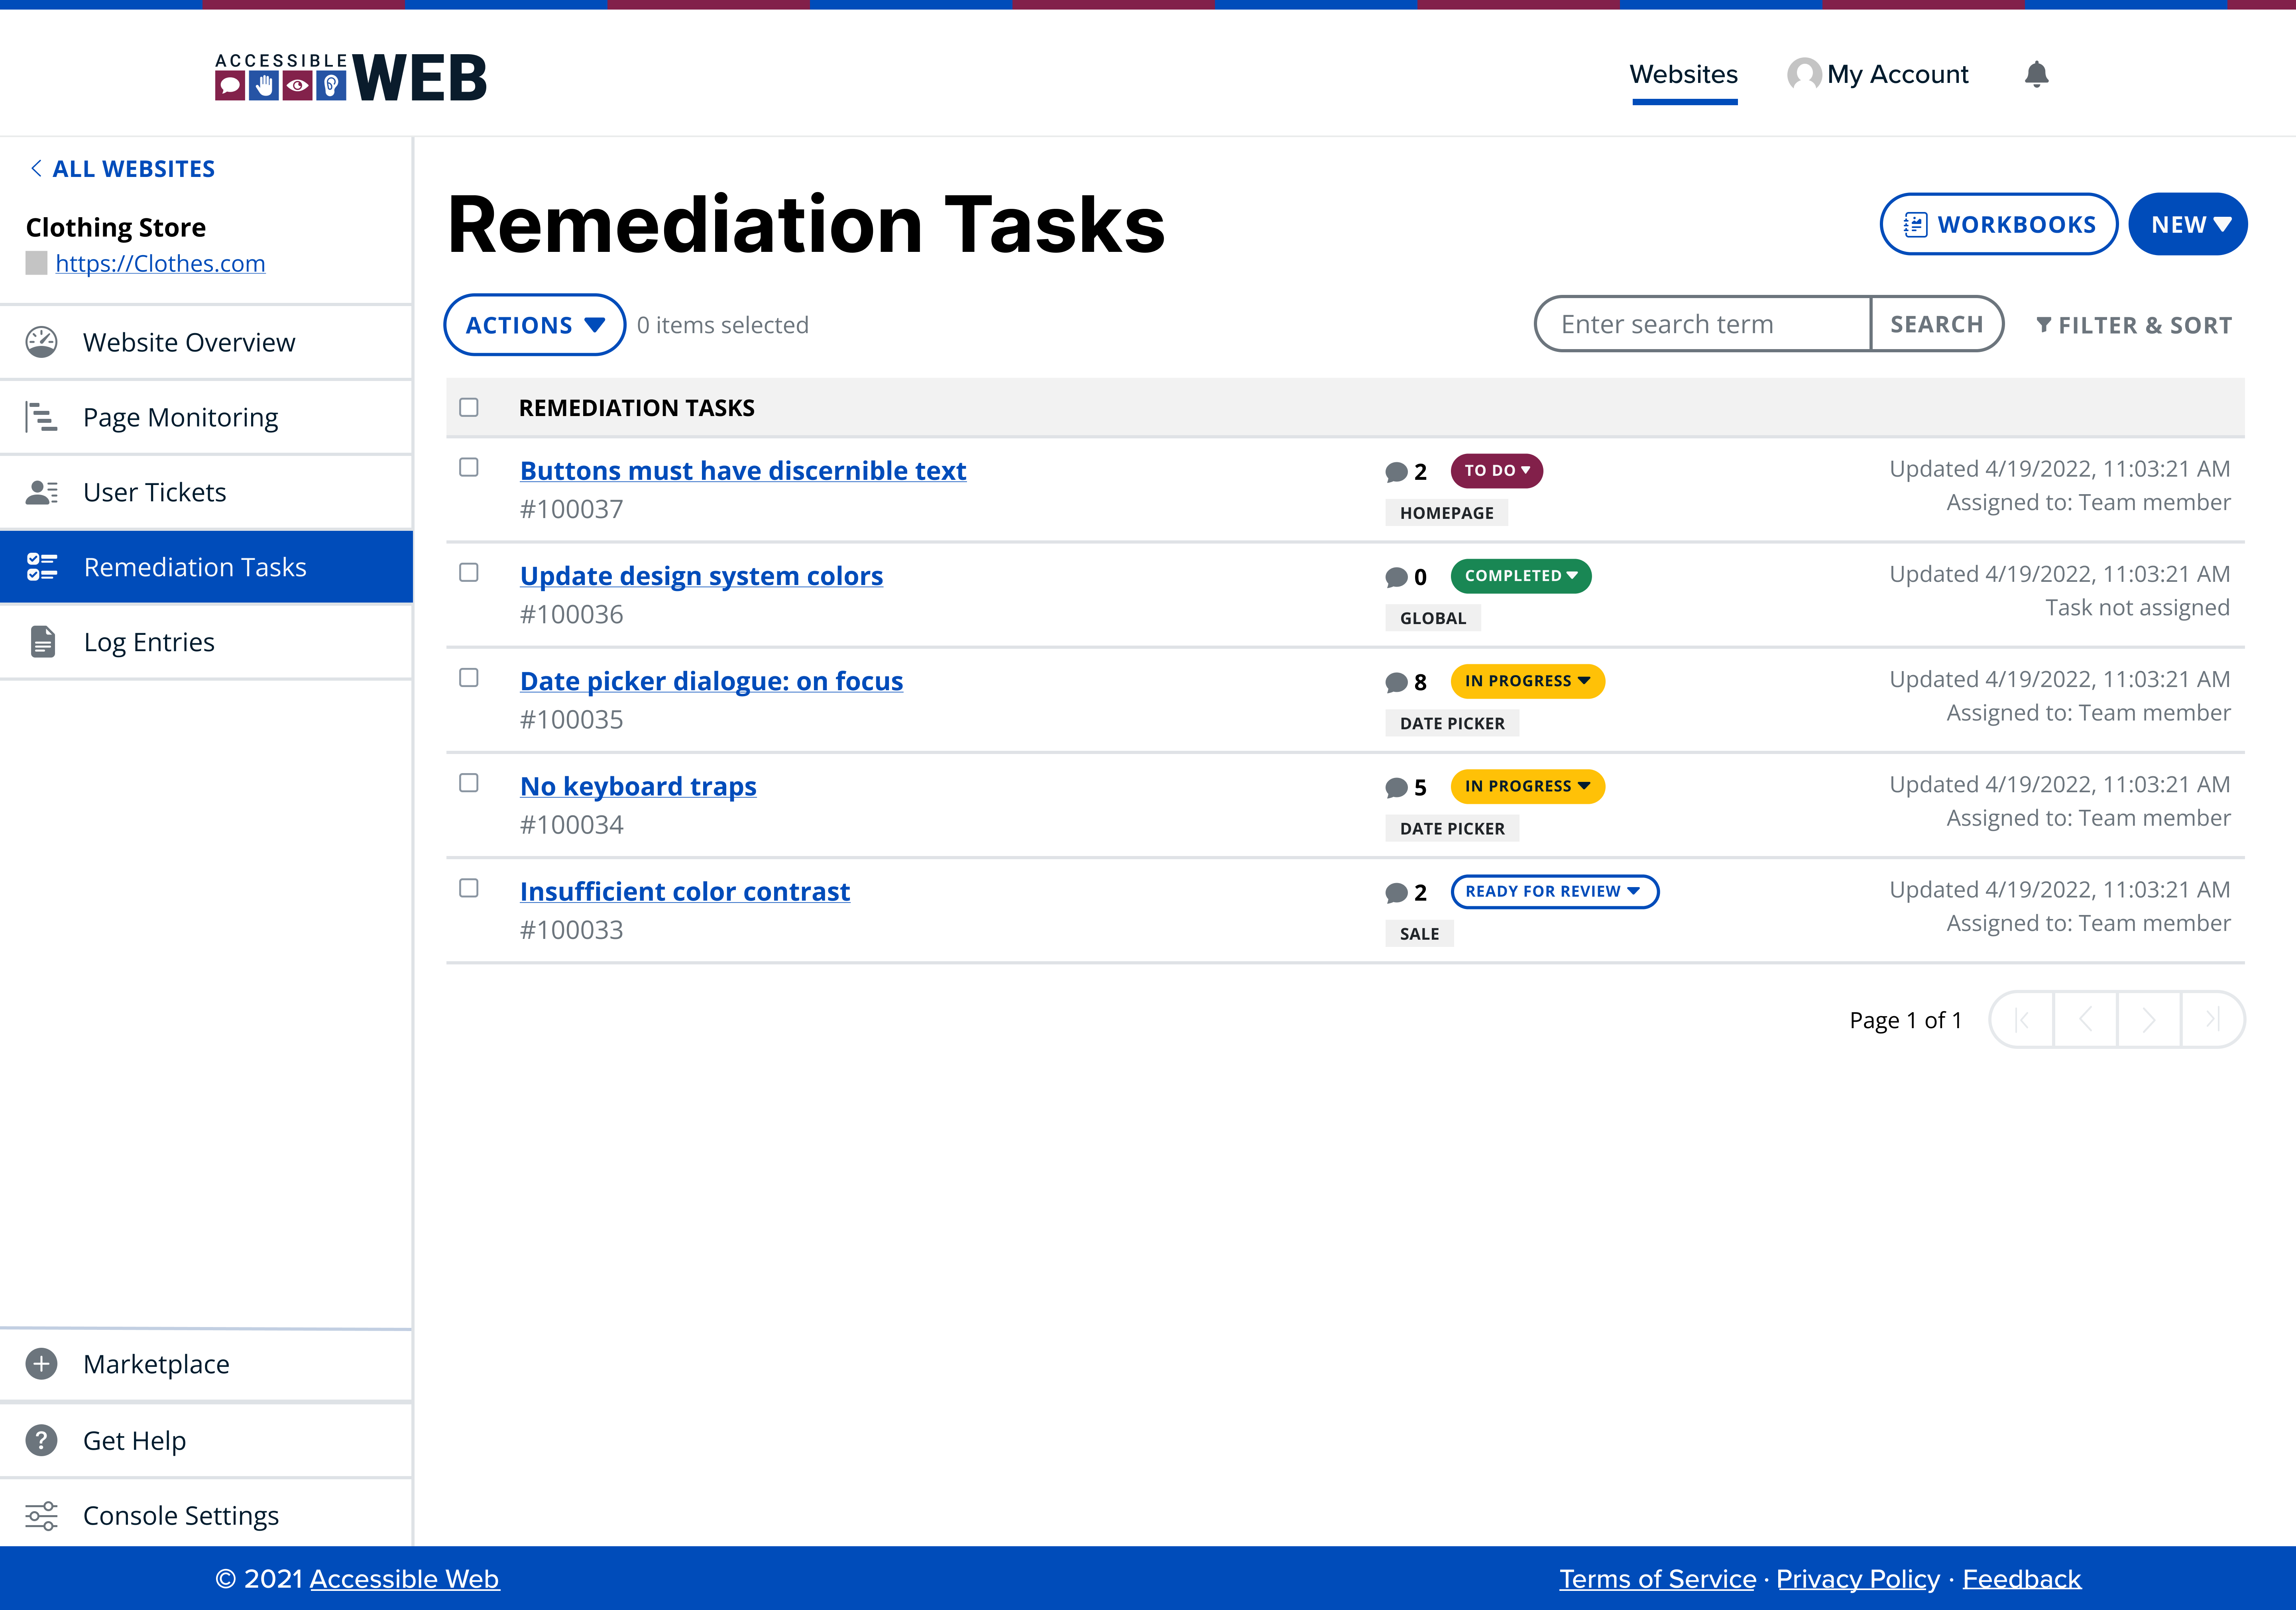Click the SALE tag
The width and height of the screenshot is (2296, 1610).
(1419, 934)
